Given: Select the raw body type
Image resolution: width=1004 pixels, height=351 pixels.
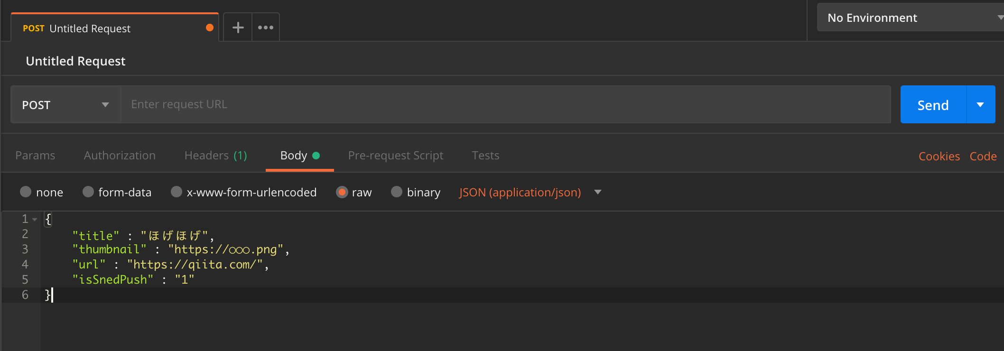Looking at the screenshot, I should pyautogui.click(x=342, y=192).
